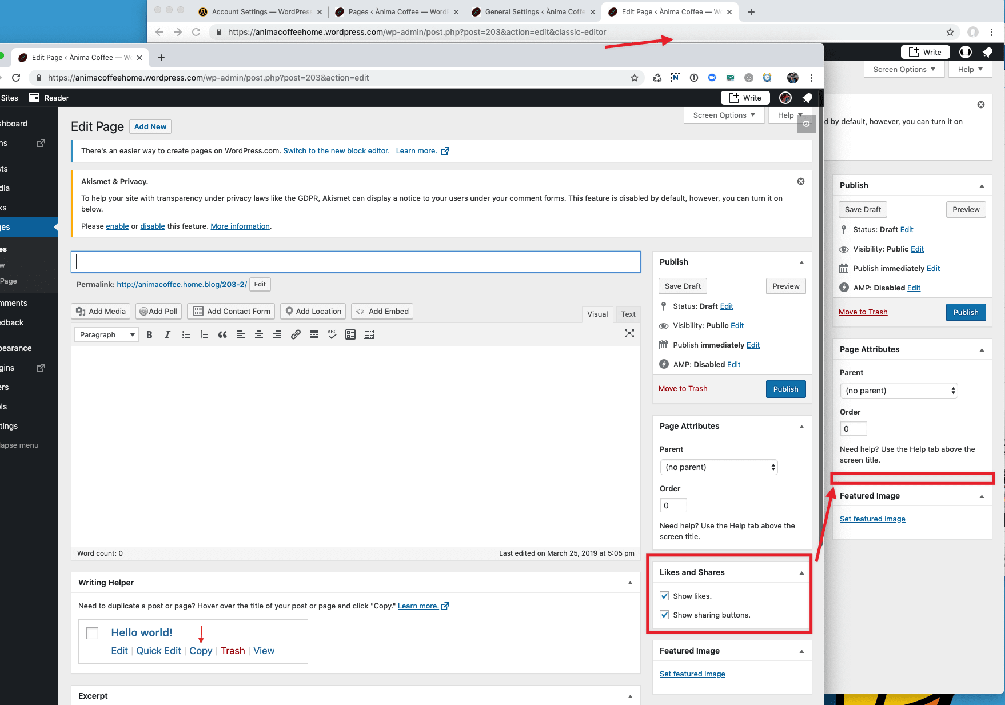Image resolution: width=1005 pixels, height=705 pixels.
Task: Align text center in editor
Action: 259,335
